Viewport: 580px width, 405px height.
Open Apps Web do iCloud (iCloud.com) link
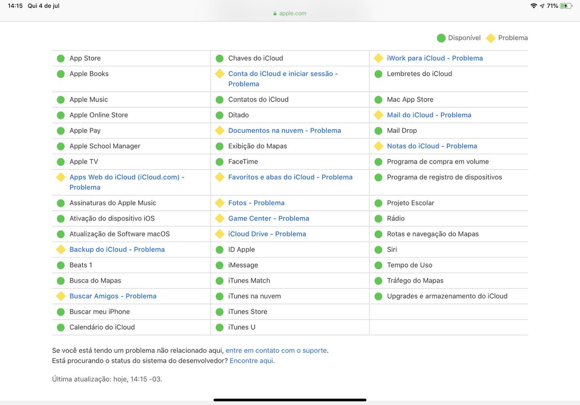click(127, 182)
